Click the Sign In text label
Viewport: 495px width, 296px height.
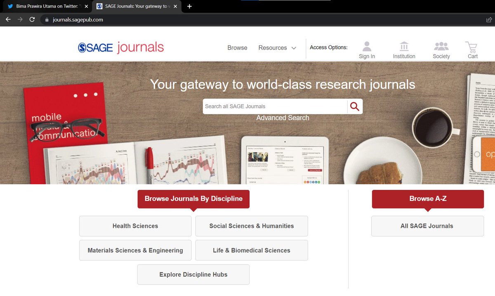367,56
